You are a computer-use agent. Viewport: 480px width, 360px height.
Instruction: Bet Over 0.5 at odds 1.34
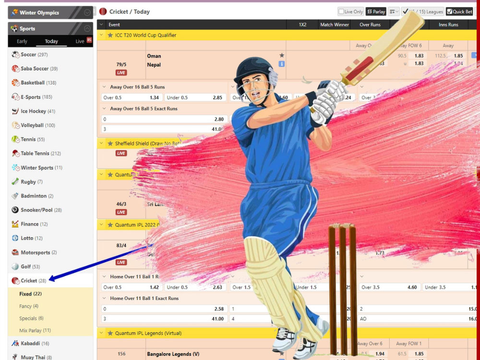pos(132,97)
